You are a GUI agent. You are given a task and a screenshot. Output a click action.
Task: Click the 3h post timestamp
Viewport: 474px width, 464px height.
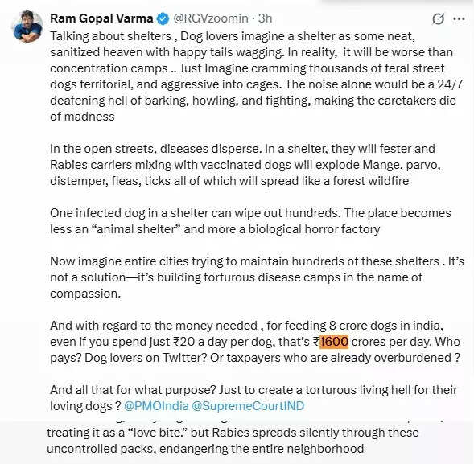265,18
